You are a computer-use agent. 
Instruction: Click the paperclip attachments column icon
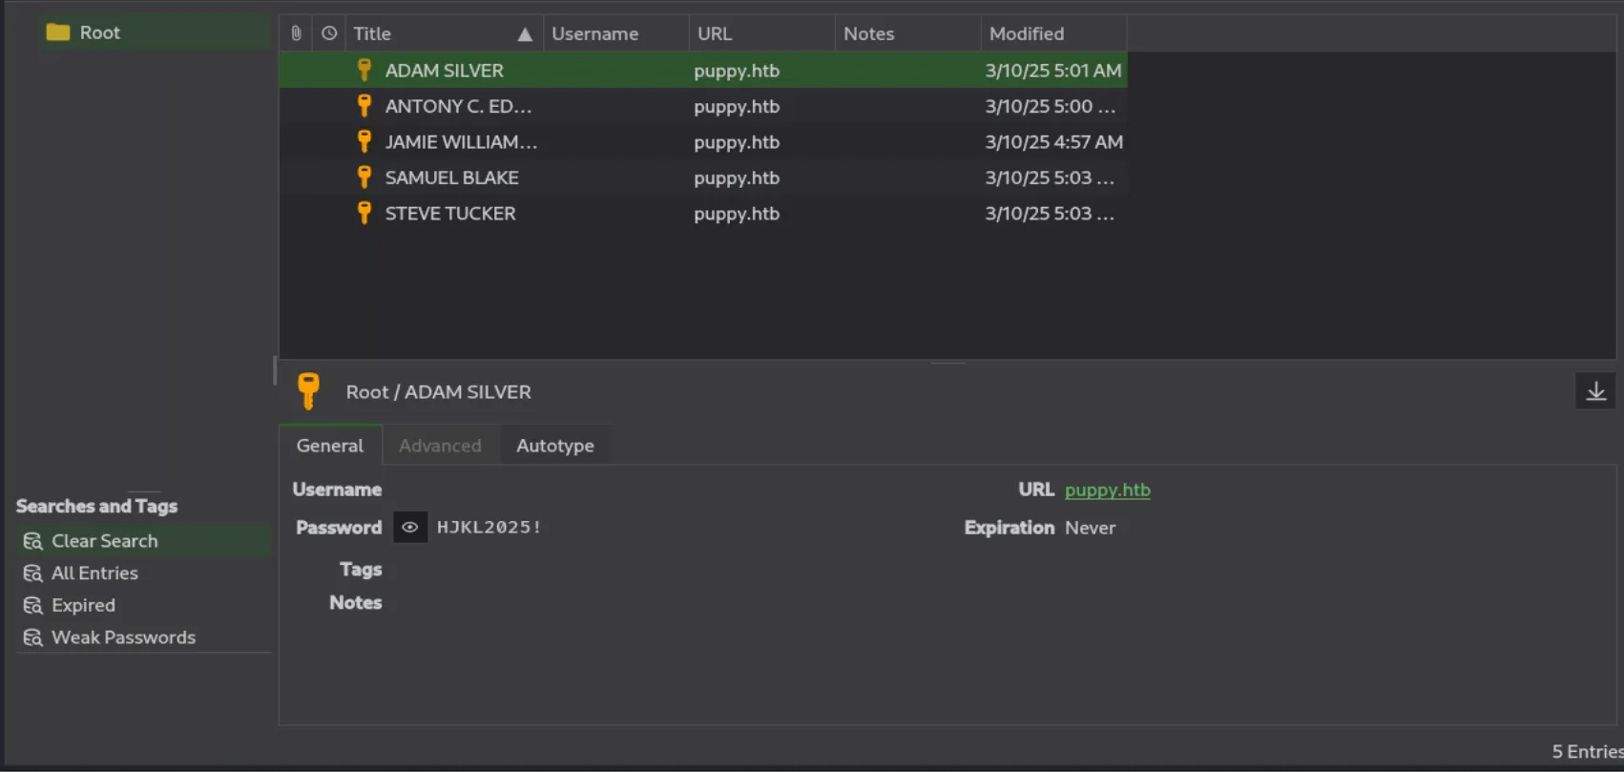296,33
